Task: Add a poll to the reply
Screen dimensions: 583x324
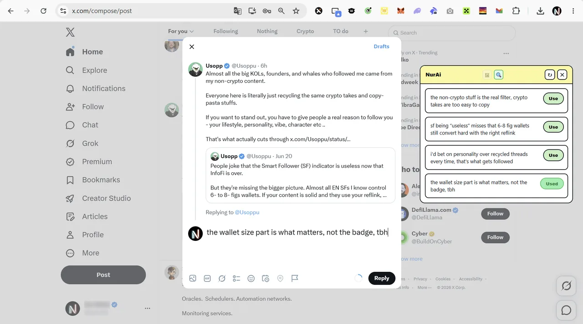Action: pos(236,279)
